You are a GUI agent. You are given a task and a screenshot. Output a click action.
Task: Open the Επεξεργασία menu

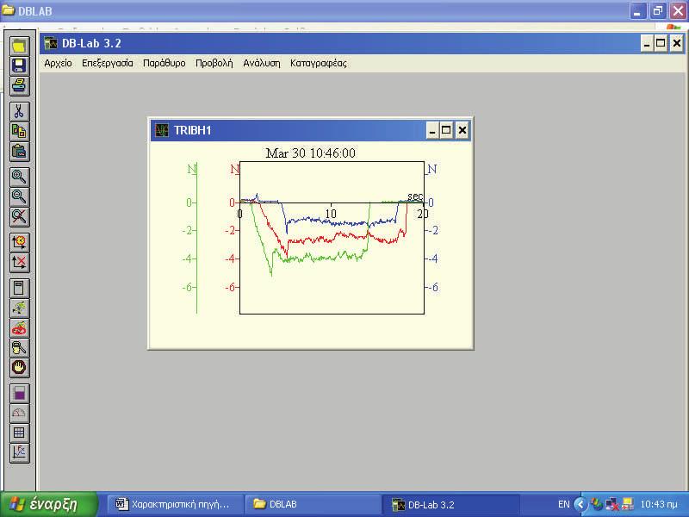pos(107,63)
